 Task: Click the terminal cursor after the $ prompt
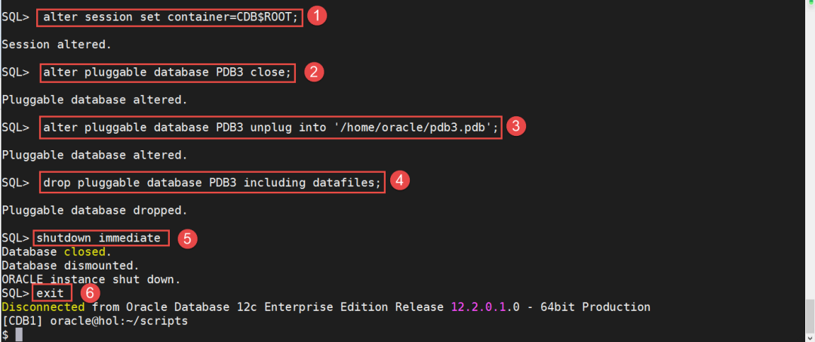click(18, 334)
